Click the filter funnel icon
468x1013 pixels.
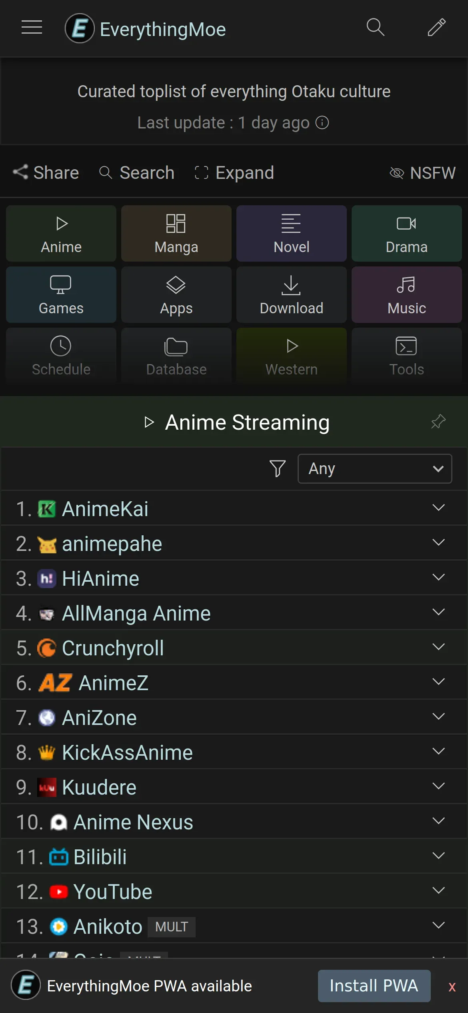tap(277, 468)
